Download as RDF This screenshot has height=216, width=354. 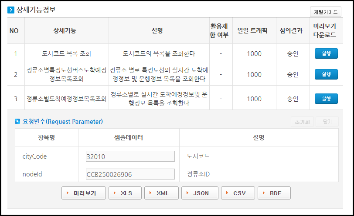[274, 193]
